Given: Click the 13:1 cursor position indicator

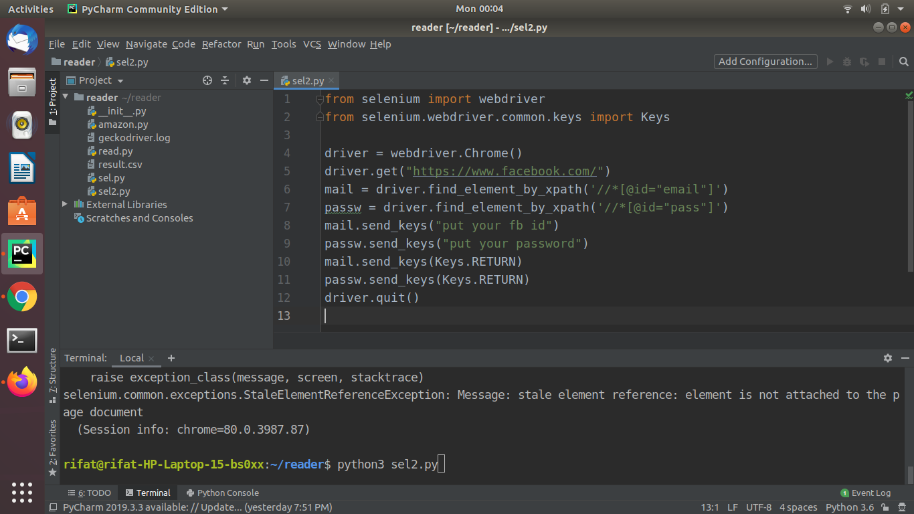Looking at the screenshot, I should pos(710,507).
